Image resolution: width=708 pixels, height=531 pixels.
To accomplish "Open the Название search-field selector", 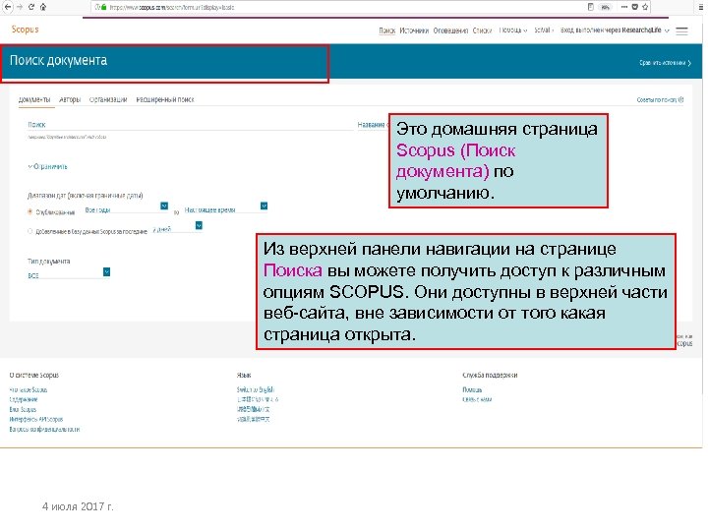I will point(373,125).
